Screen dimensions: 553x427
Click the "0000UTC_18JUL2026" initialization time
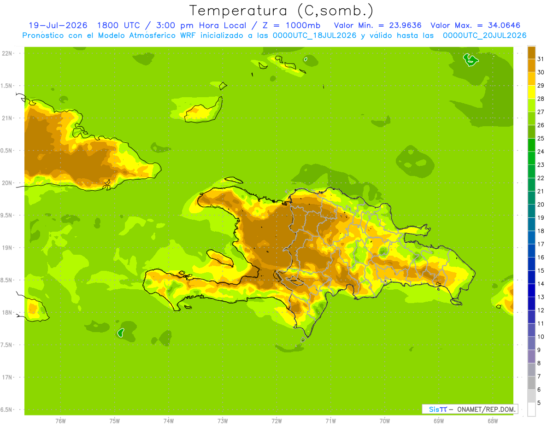(315, 35)
